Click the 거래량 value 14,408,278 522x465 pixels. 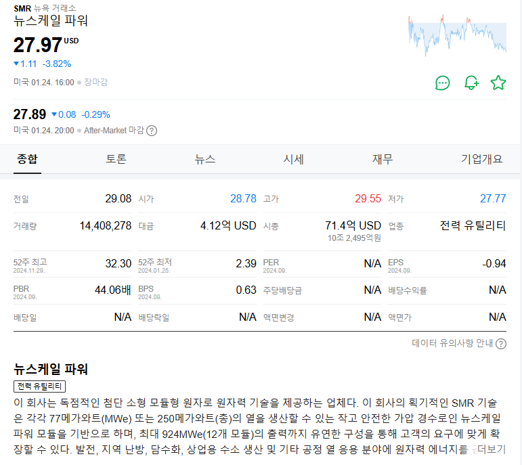[x=106, y=225]
